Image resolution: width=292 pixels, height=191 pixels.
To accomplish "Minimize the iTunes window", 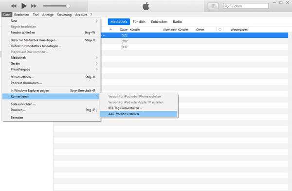I will (274, 2).
